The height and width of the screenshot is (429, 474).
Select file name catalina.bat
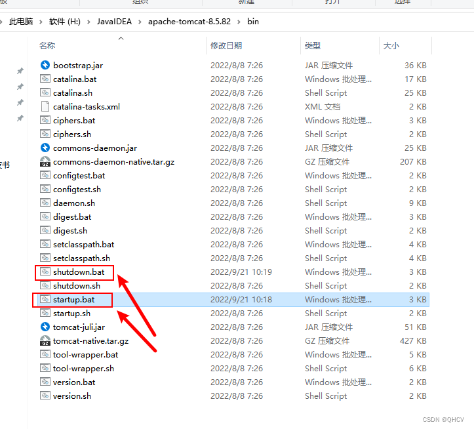75,79
